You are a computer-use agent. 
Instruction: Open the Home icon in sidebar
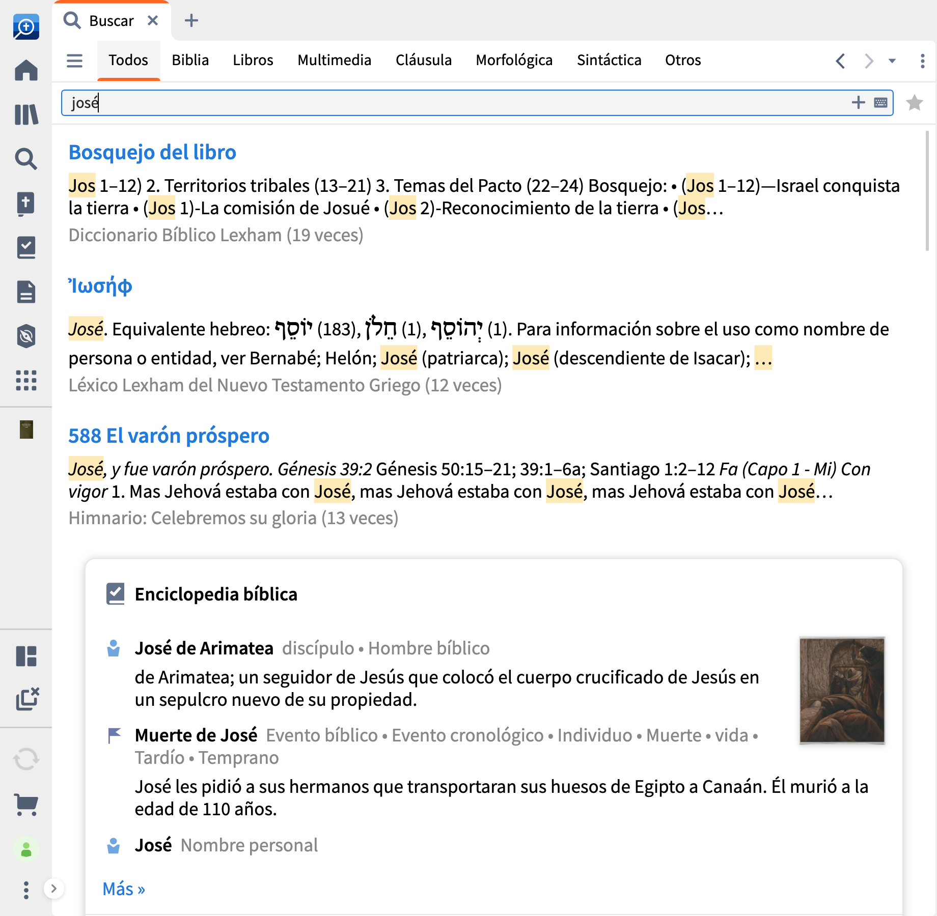26,70
